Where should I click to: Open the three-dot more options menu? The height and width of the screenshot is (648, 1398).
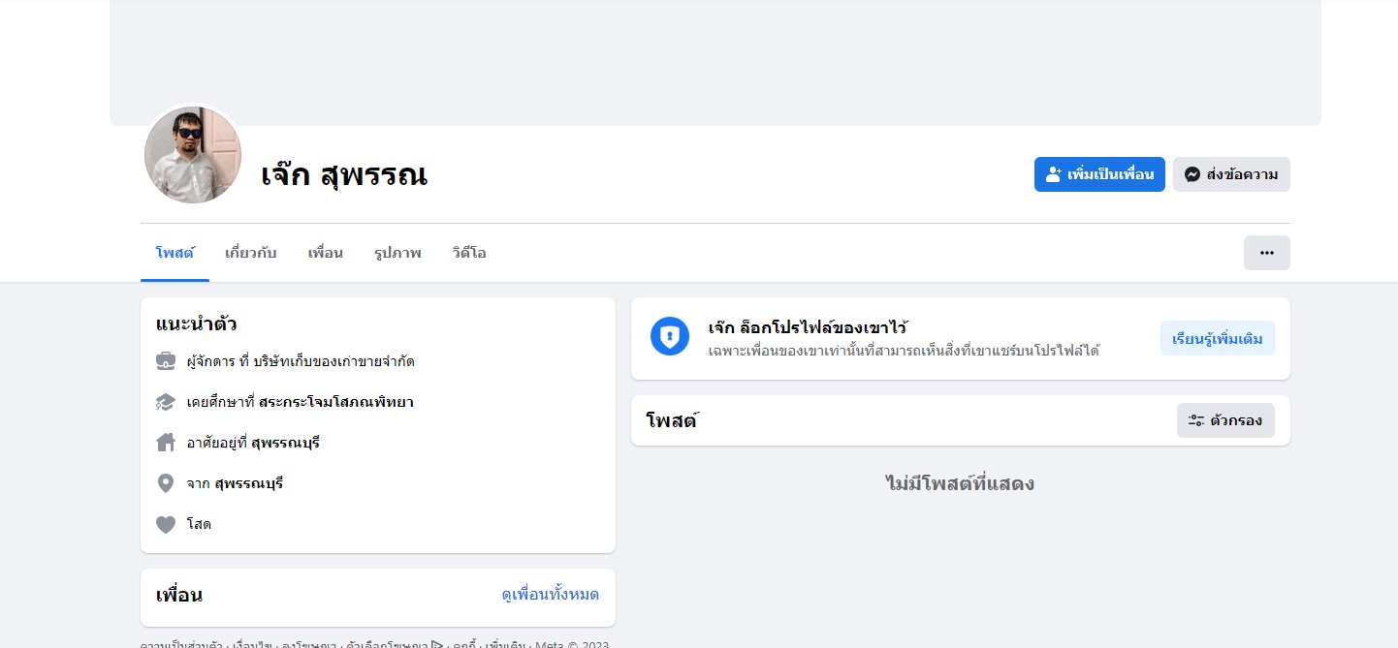click(1266, 253)
